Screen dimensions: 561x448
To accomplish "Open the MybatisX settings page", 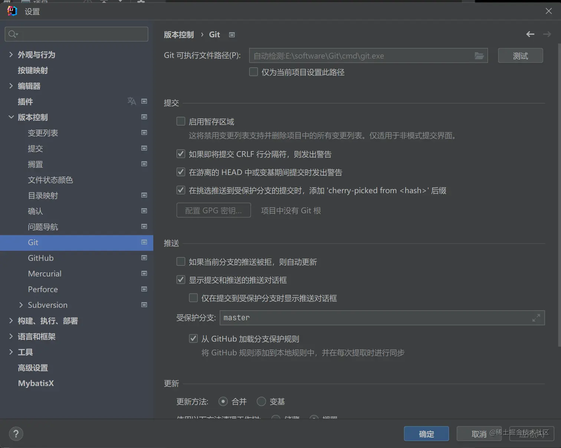I will coord(36,383).
